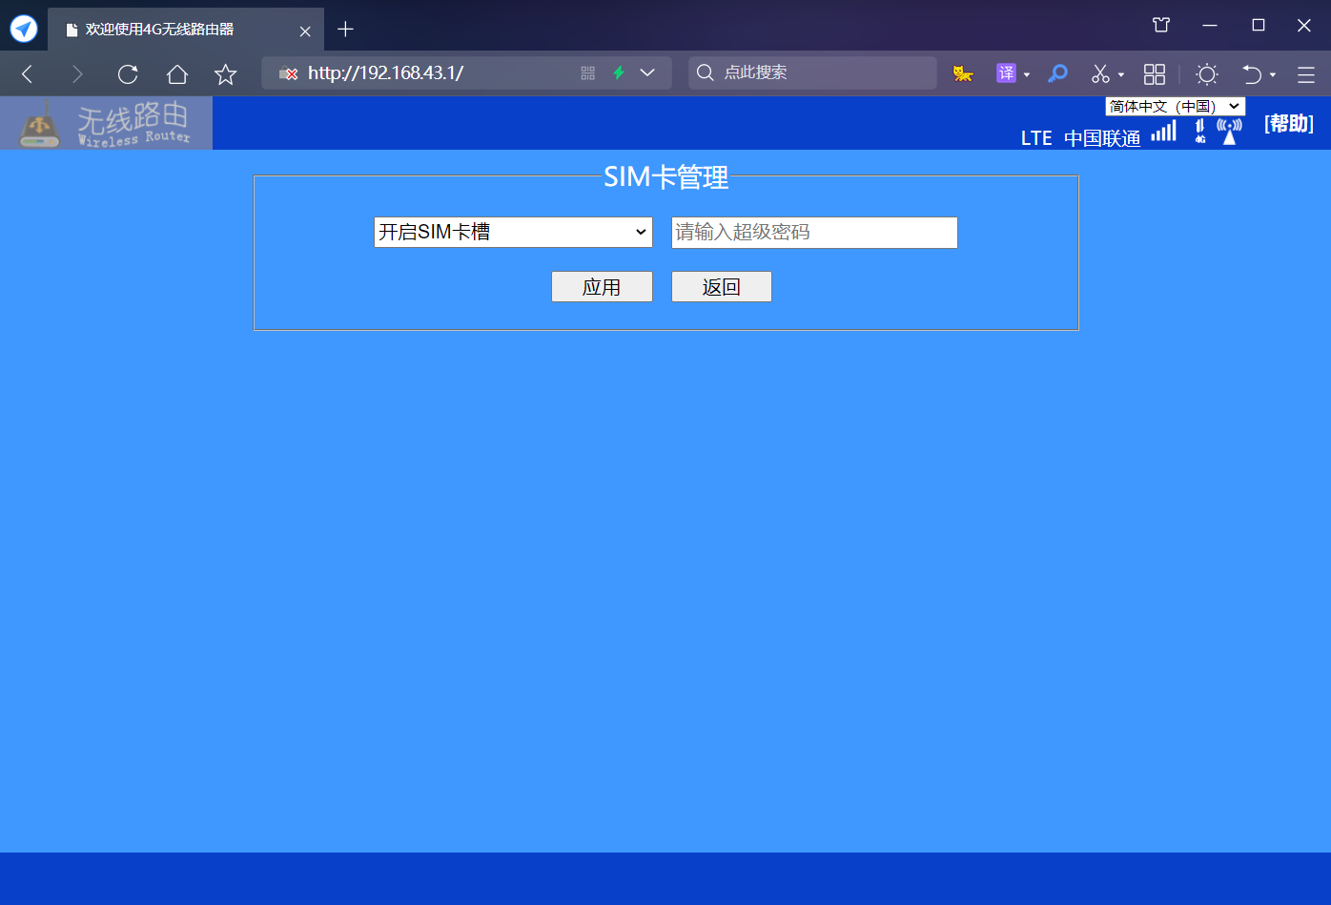
Task: Close the 欢迎使用4G无线路由器 tab
Action: coord(305,31)
